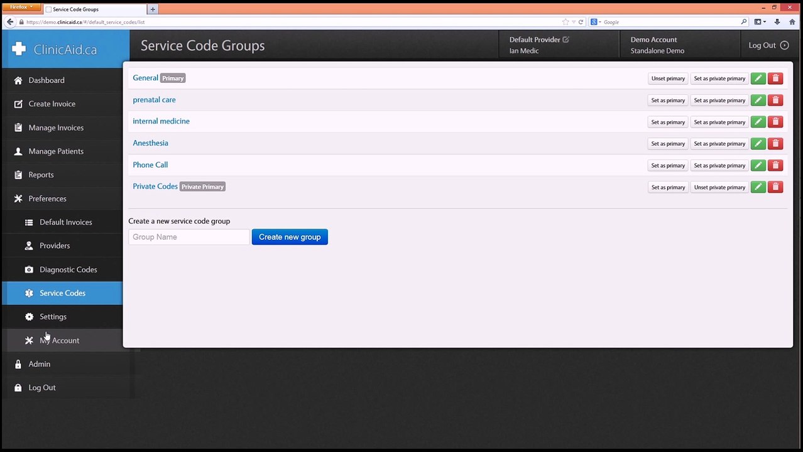The image size is (803, 452).
Task: Go back with browser back arrow
Action: [9, 22]
